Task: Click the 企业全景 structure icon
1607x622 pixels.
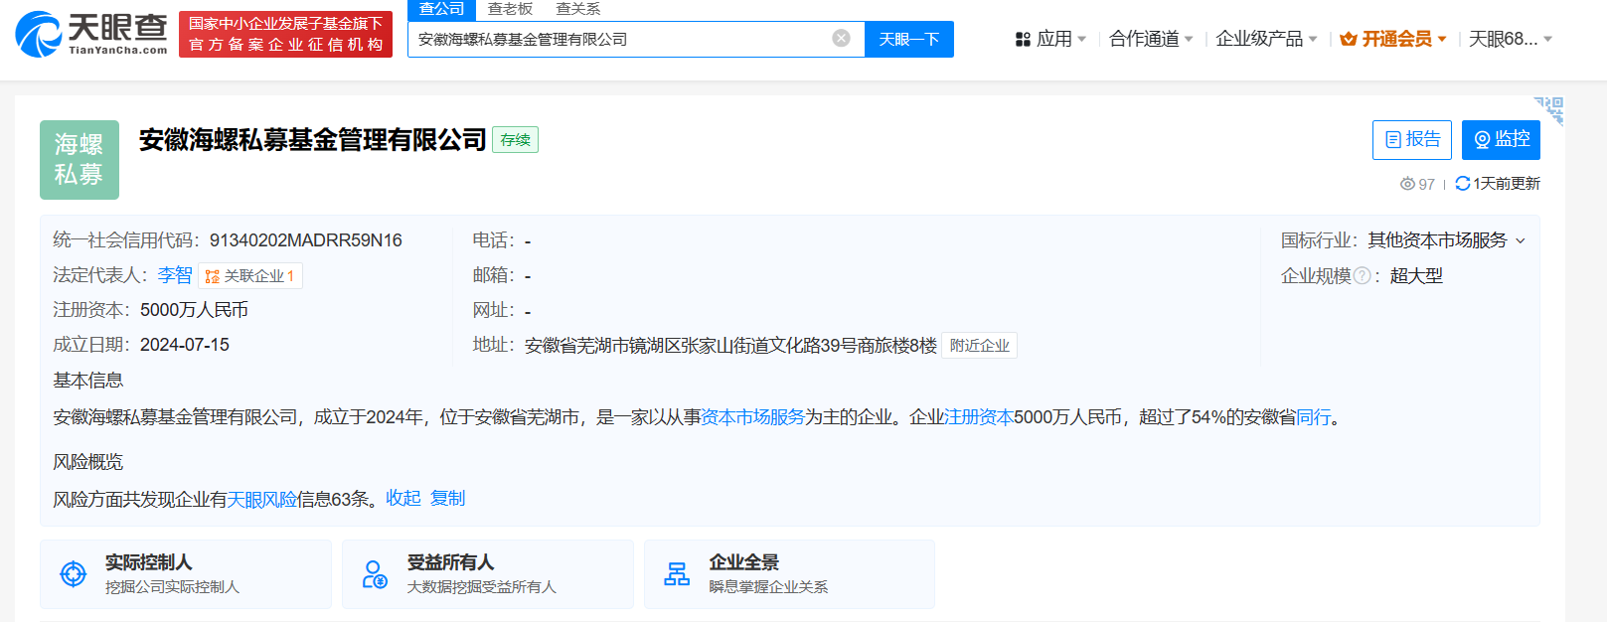Action: pos(677,574)
